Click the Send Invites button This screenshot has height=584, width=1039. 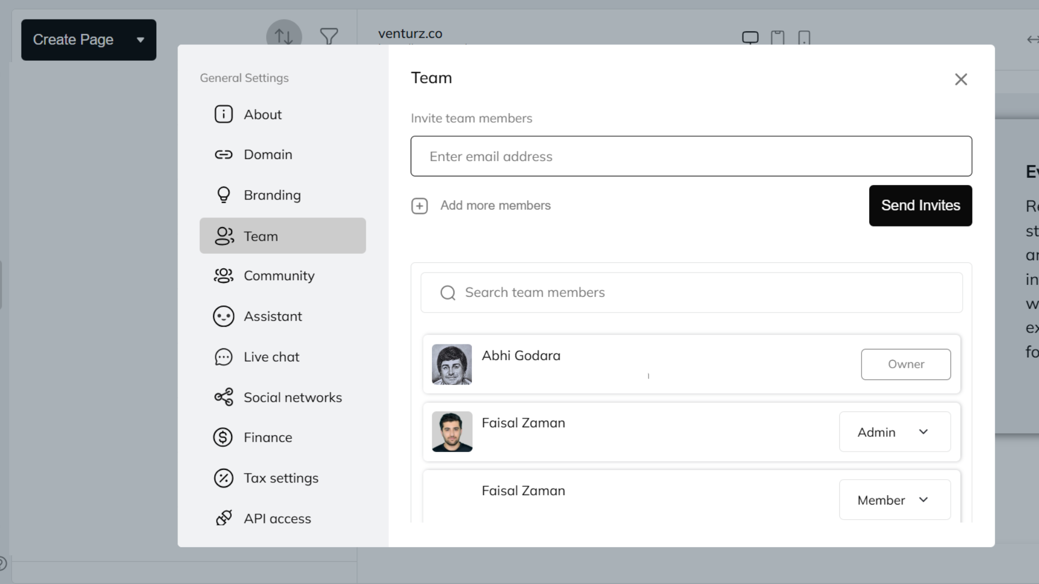point(920,205)
